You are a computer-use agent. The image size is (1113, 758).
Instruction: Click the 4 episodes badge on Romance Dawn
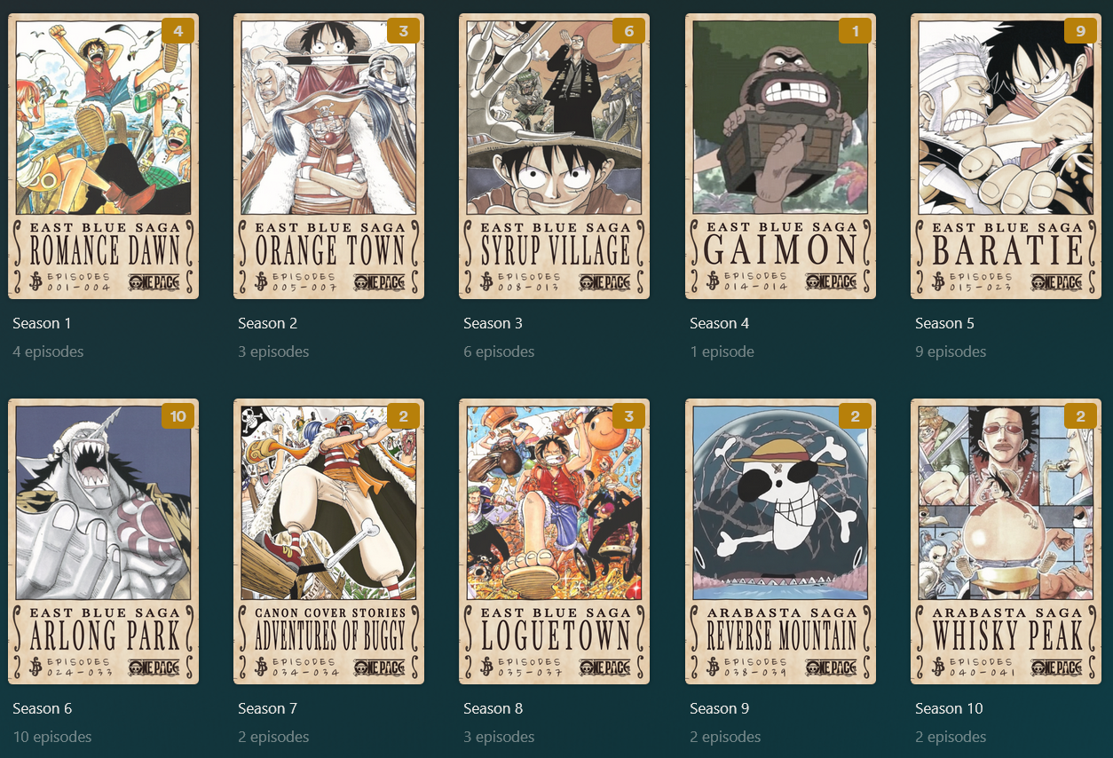click(178, 31)
